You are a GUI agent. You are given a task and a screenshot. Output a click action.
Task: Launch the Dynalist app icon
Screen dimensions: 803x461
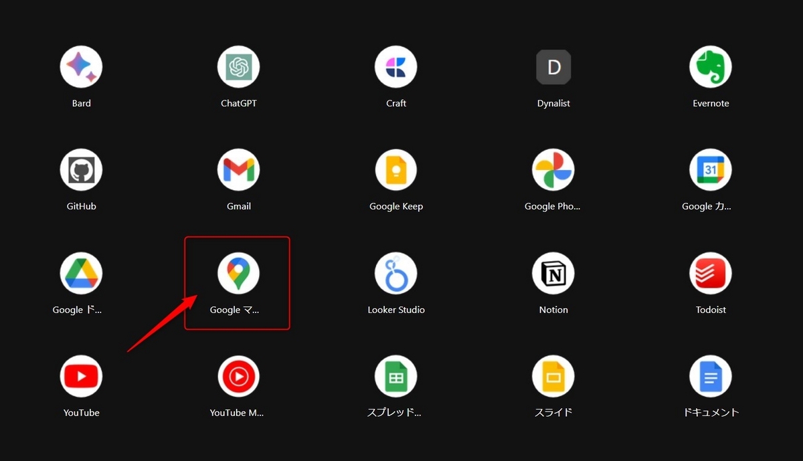553,67
